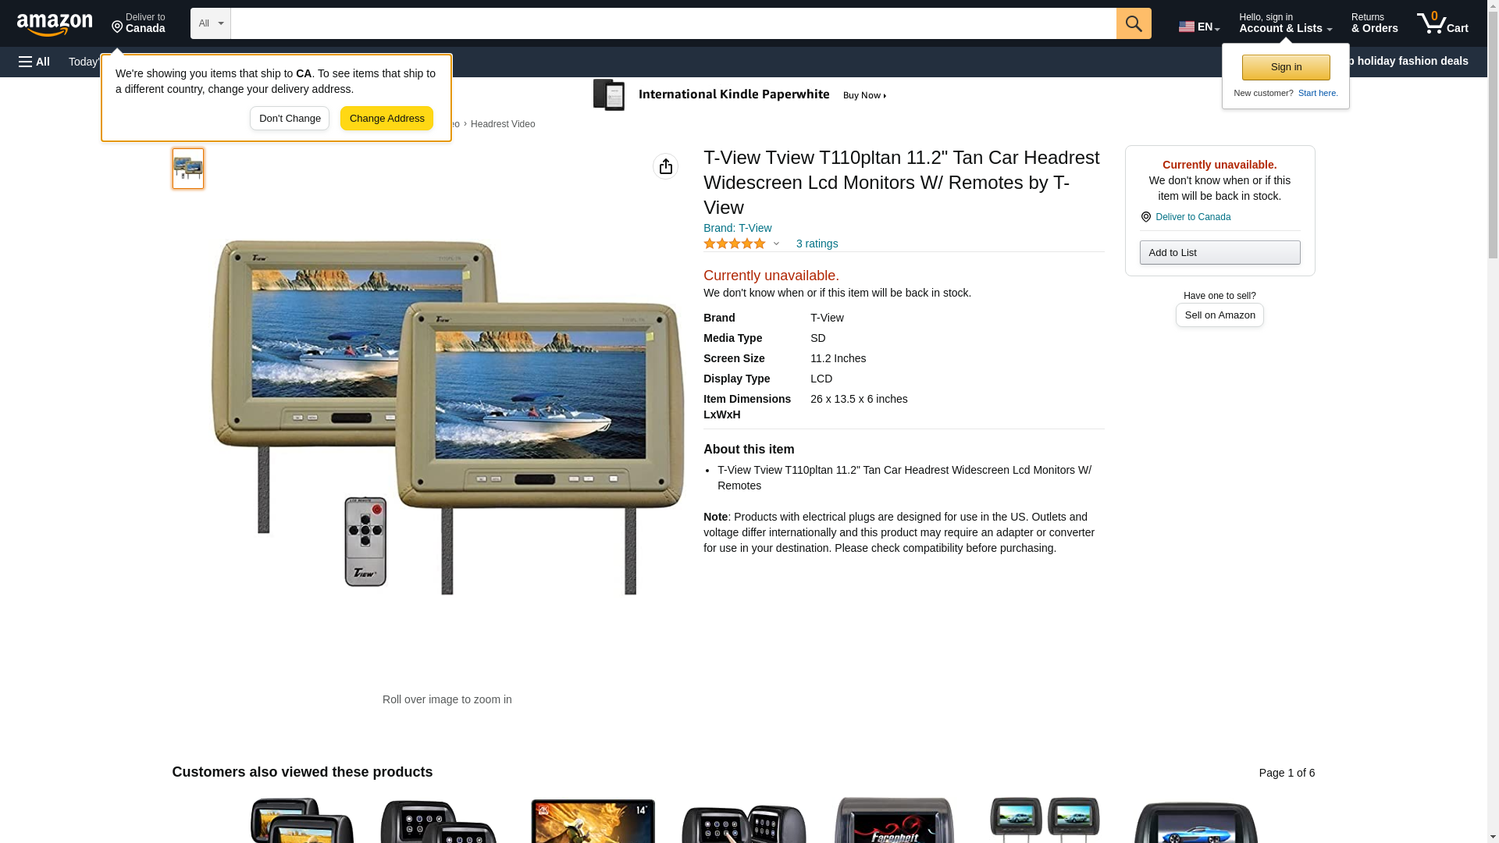Choose Don't Change for delivery address
Screen dimensions: 1499x843
[290, 119]
